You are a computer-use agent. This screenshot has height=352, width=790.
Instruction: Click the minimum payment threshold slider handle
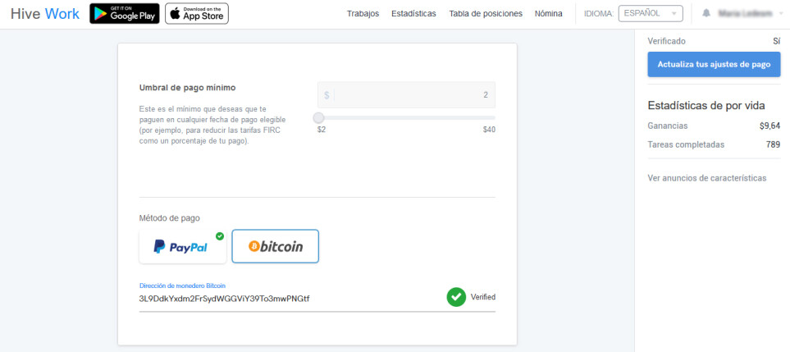pos(318,118)
